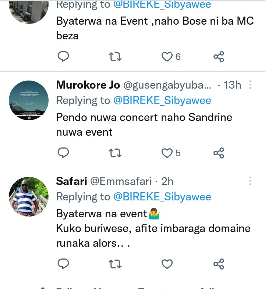Reply to Murokore Jo's tweet
The width and height of the screenshot is (265, 289).
[x=63, y=153]
